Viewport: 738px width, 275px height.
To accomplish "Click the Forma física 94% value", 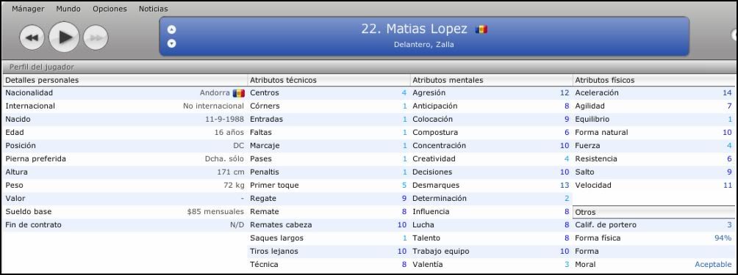I will pyautogui.click(x=723, y=238).
